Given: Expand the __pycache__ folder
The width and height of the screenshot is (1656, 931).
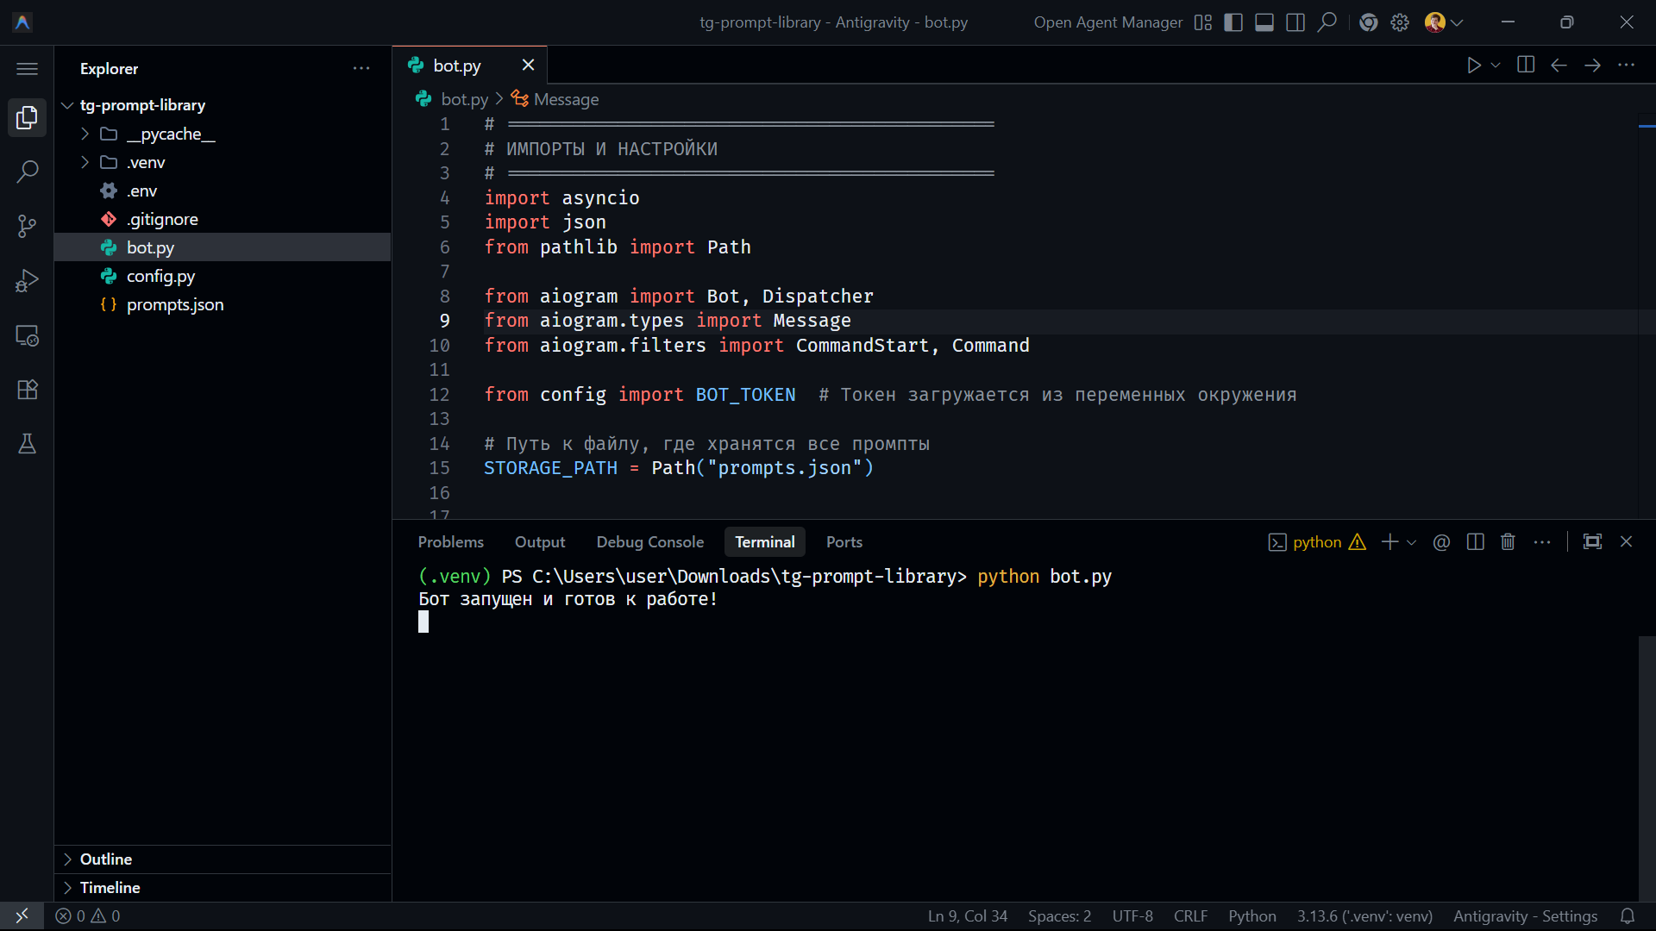Looking at the screenshot, I should 84,134.
